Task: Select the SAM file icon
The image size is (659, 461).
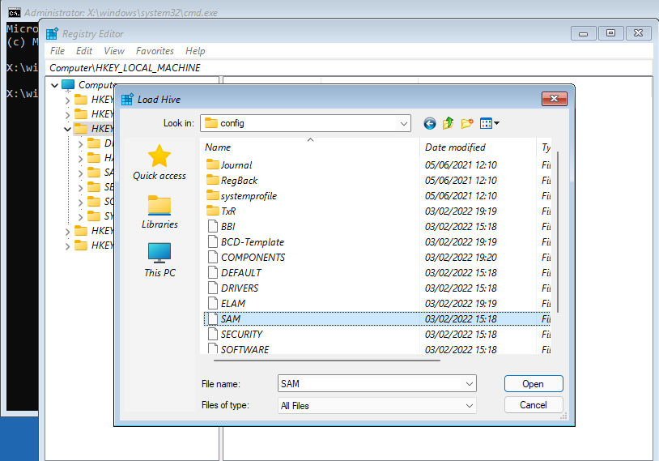Action: point(213,318)
